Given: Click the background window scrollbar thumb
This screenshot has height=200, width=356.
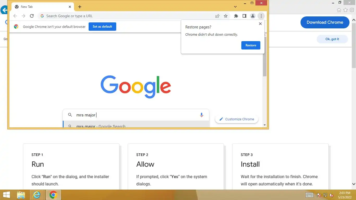Looking at the screenshot, I should click(354, 45).
